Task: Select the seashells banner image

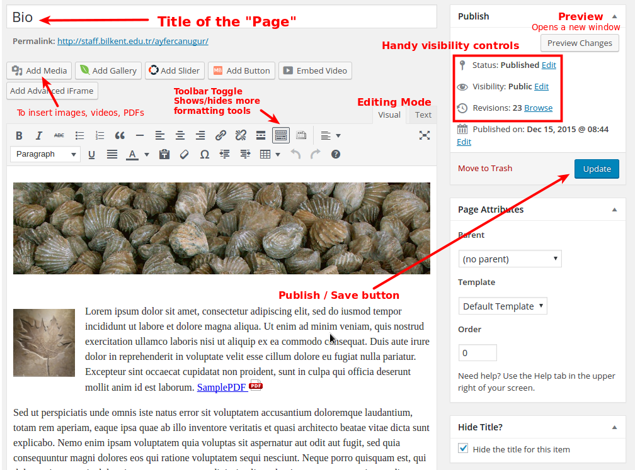Action: click(x=222, y=228)
